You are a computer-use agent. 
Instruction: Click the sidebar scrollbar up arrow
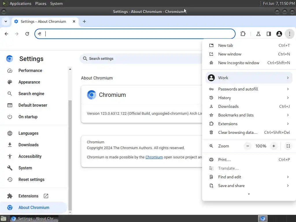(70, 69)
